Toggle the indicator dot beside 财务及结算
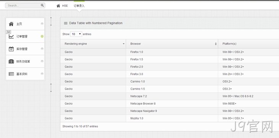Image resolution: width=279 pixels, height=138 pixels. pyautogui.click(x=42, y=61)
